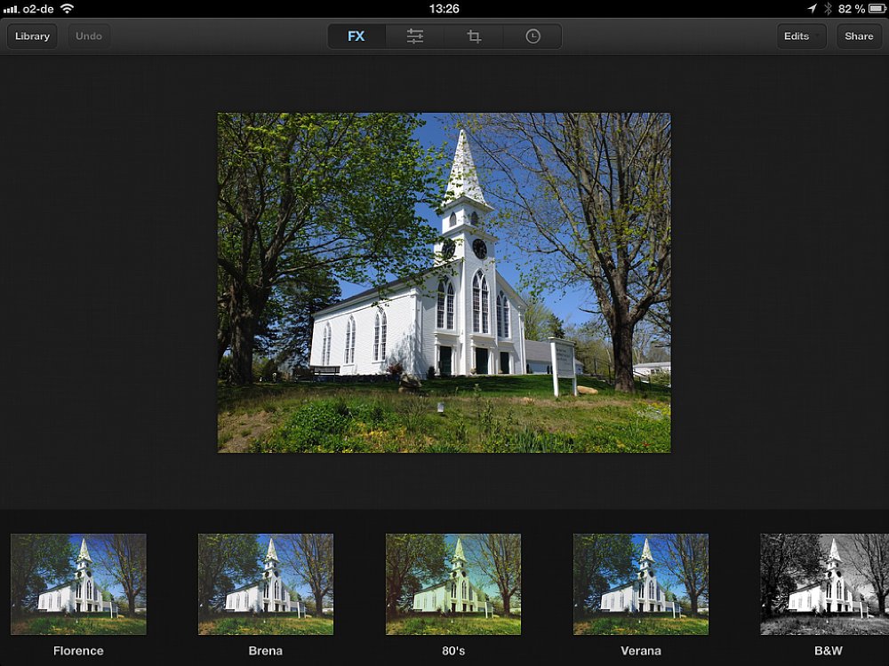Apply the Verana filter thumbnail
The width and height of the screenshot is (889, 666).
[641, 583]
